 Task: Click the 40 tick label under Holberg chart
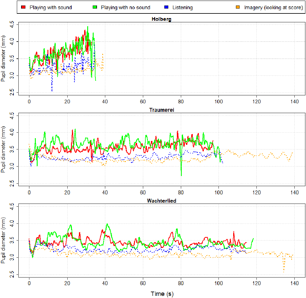tap(105, 101)
